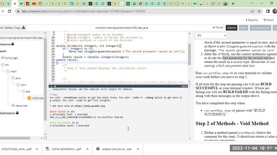Click the file tree vertical scrollbar
Screen dimensions: 277x155
click(45, 79)
